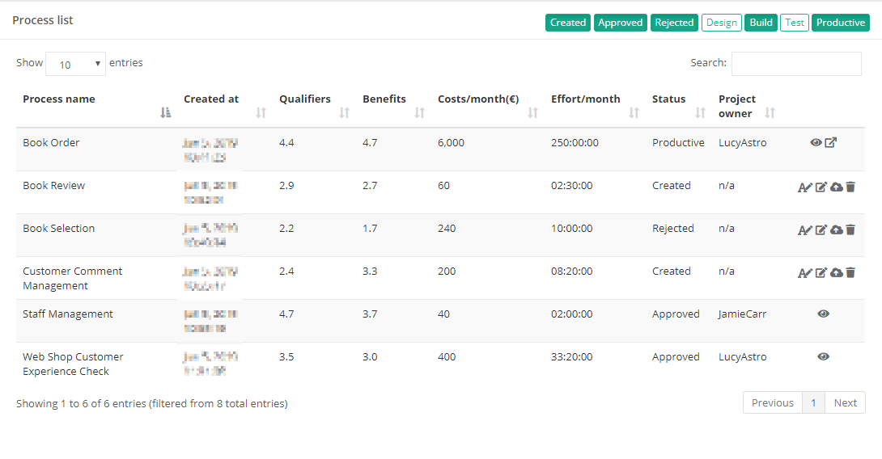Viewport: 882px width, 459px height.
Task: Toggle the Productive status filter
Action: [841, 23]
